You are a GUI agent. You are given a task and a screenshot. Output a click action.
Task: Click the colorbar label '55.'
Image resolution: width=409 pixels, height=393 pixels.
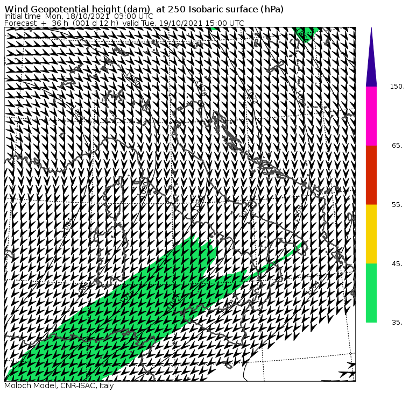[x=397, y=205]
